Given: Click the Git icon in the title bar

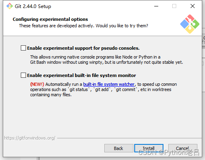Looking at the screenshot, I should [x=10, y=6].
